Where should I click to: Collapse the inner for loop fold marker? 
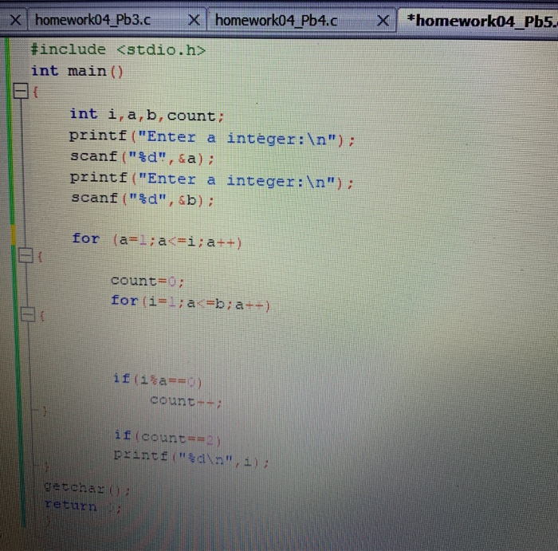(28, 314)
